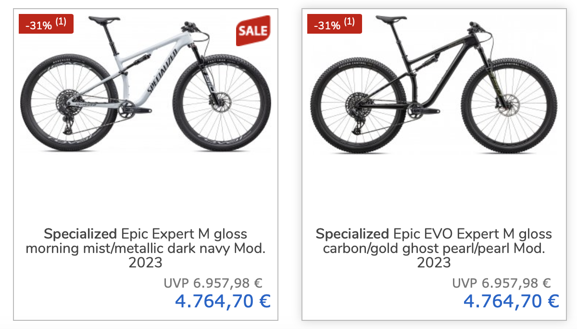Screen dimensions: 577x329
Task: Open footnote (1) on the Epic Expert discount
Action: [62, 22]
